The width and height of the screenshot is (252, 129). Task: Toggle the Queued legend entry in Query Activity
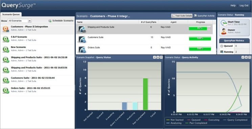point(194,120)
